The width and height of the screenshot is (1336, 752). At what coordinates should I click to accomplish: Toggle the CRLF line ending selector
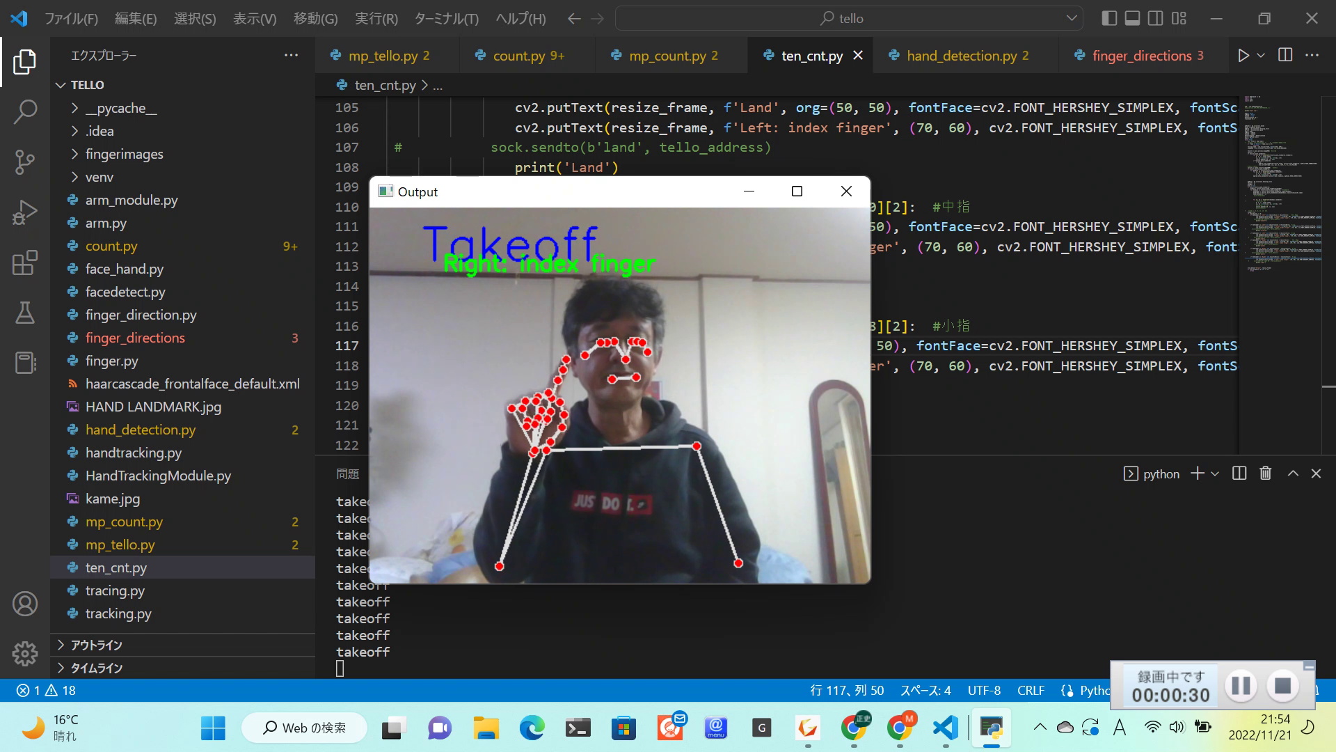pos(1030,689)
